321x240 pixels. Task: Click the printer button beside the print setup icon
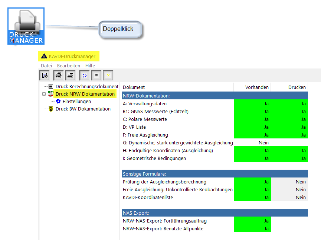click(x=59, y=76)
